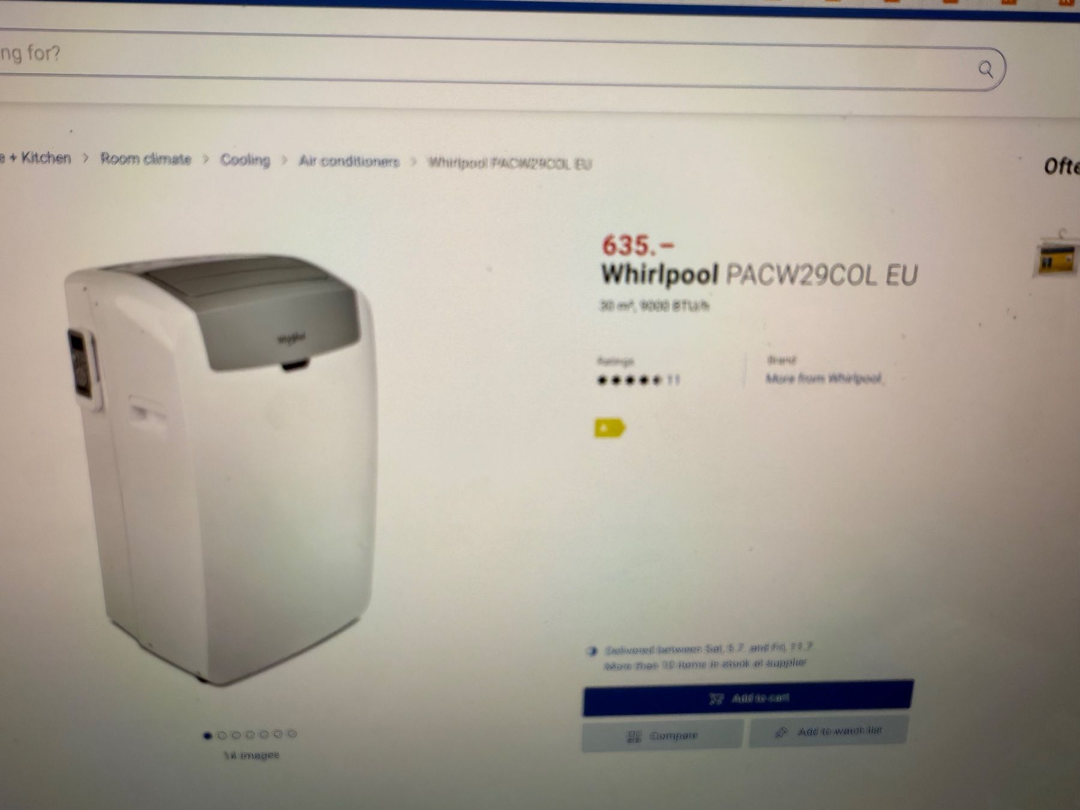Click the Whirlpool PACW29COL EU breadcrumb

(509, 163)
